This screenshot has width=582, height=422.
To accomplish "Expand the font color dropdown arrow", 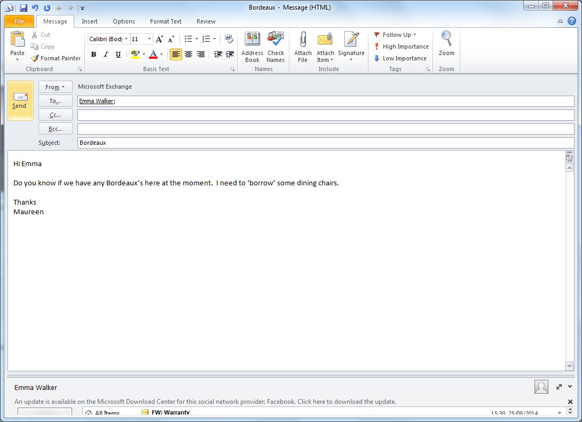I will point(161,54).
